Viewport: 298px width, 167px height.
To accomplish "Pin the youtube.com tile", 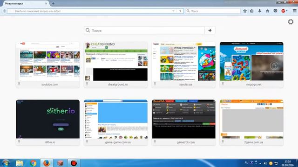I will pyautogui.click(x=19, y=83).
